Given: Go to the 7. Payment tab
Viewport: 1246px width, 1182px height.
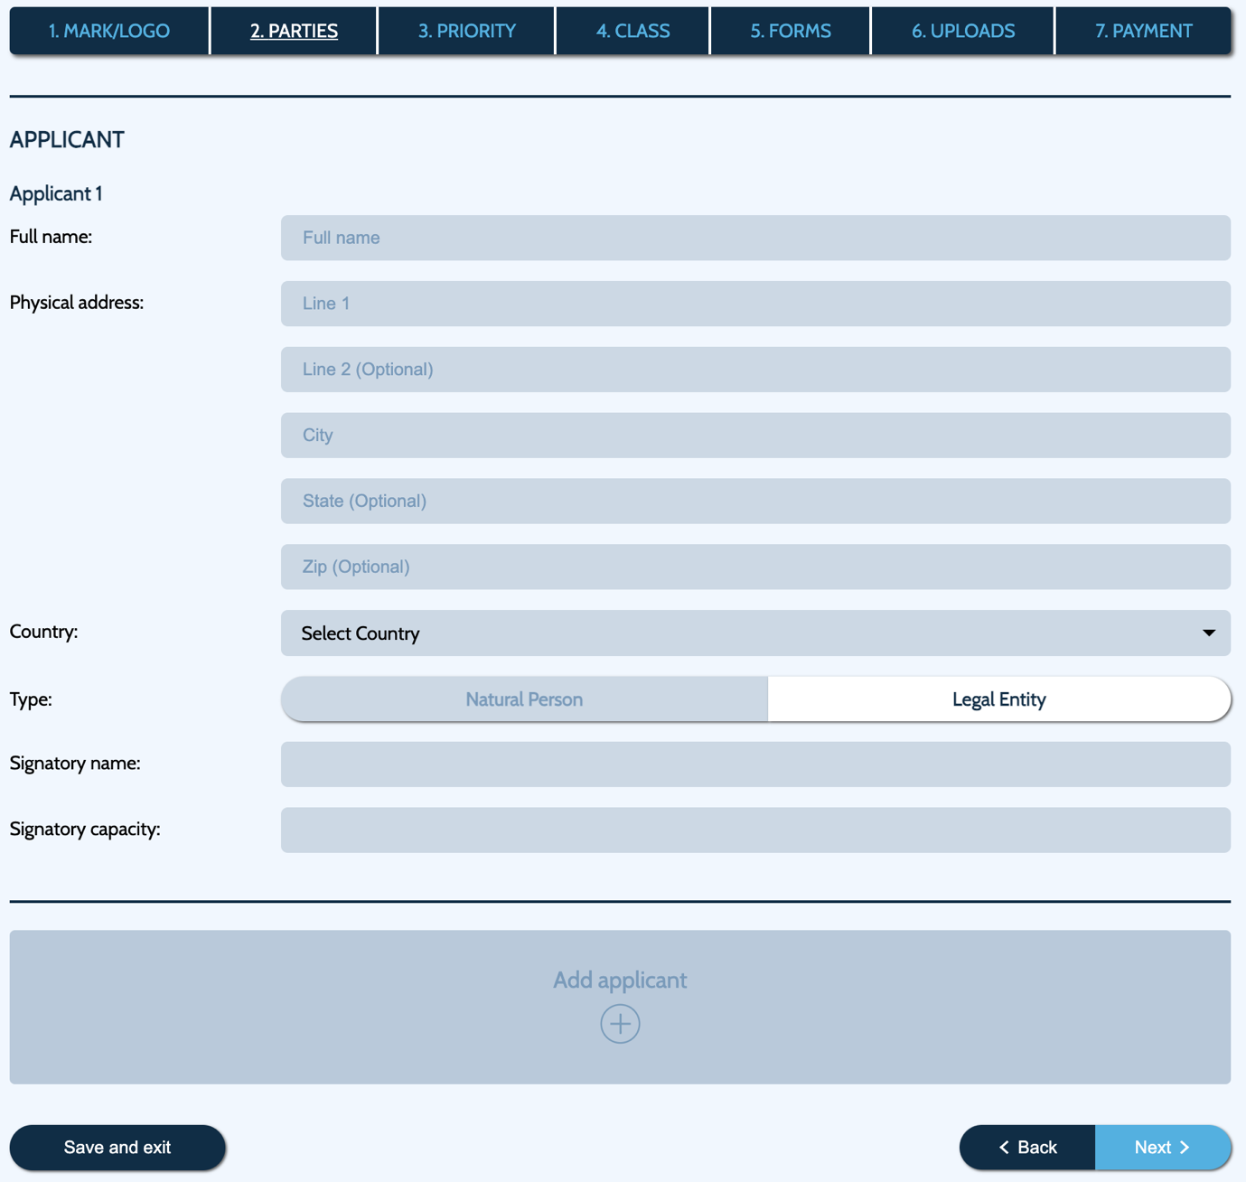Looking at the screenshot, I should 1143,31.
